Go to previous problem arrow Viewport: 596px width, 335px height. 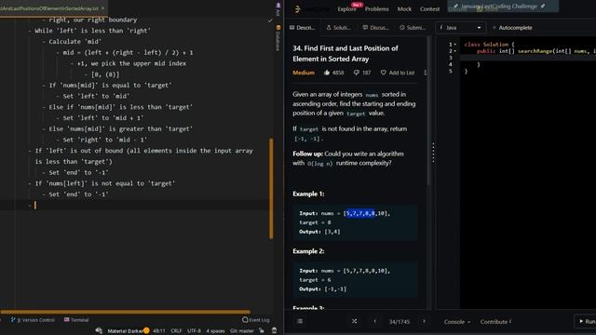click(x=374, y=321)
